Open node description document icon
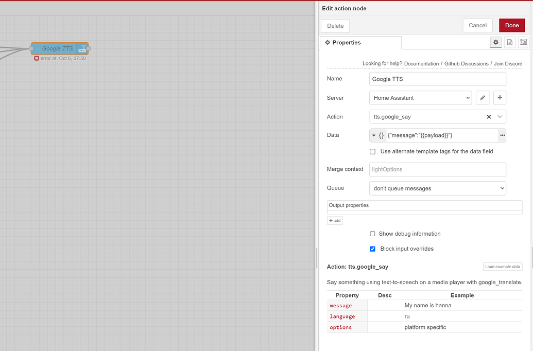The image size is (533, 351). 509,42
